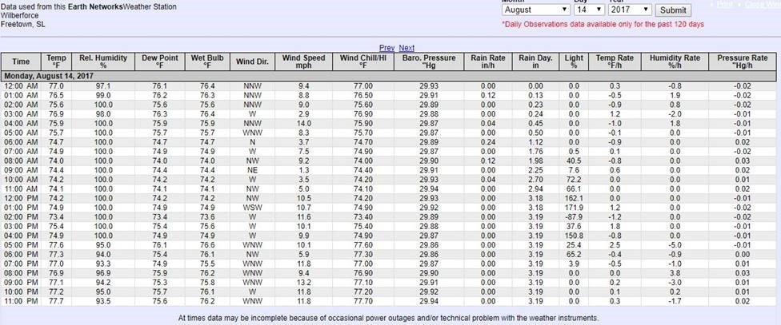Viewport: 781px width, 325px height.
Task: Click the Monday, August 14, 2017 date row
Action: [x=389, y=76]
